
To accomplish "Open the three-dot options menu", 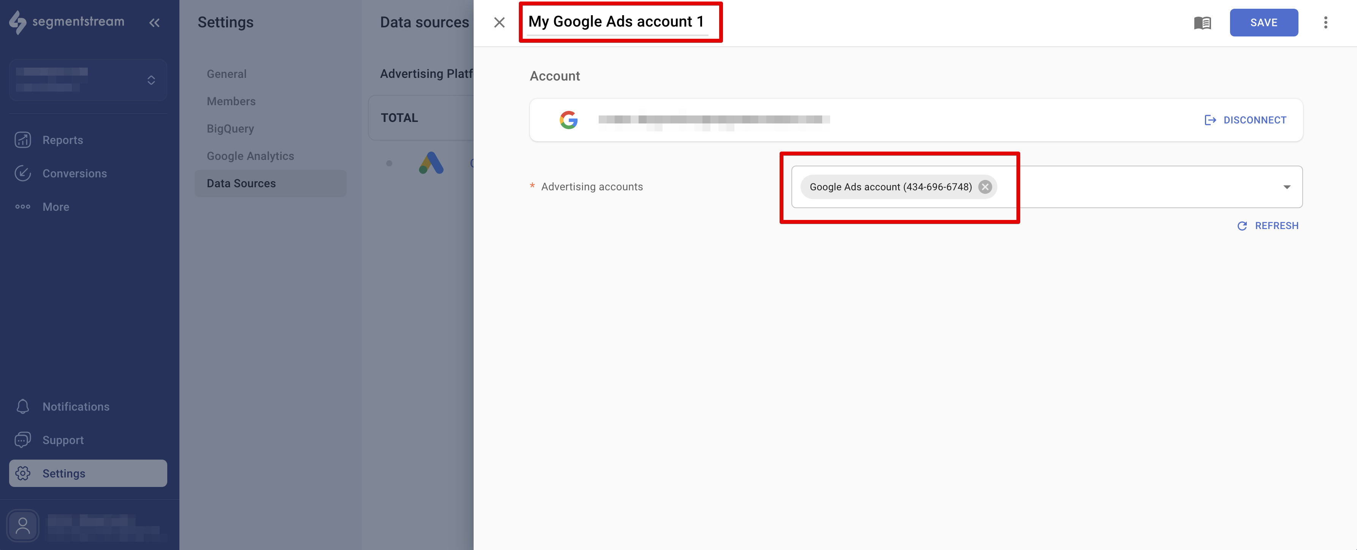I will click(x=1325, y=23).
